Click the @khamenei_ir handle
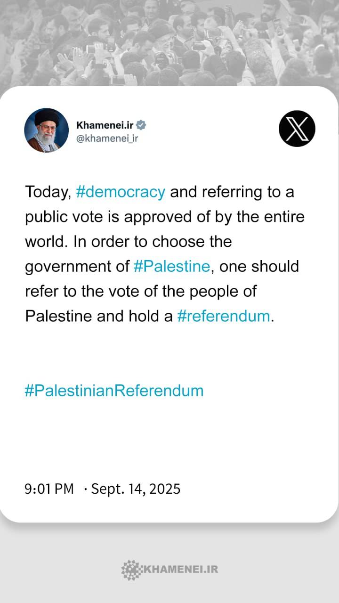 point(107,139)
